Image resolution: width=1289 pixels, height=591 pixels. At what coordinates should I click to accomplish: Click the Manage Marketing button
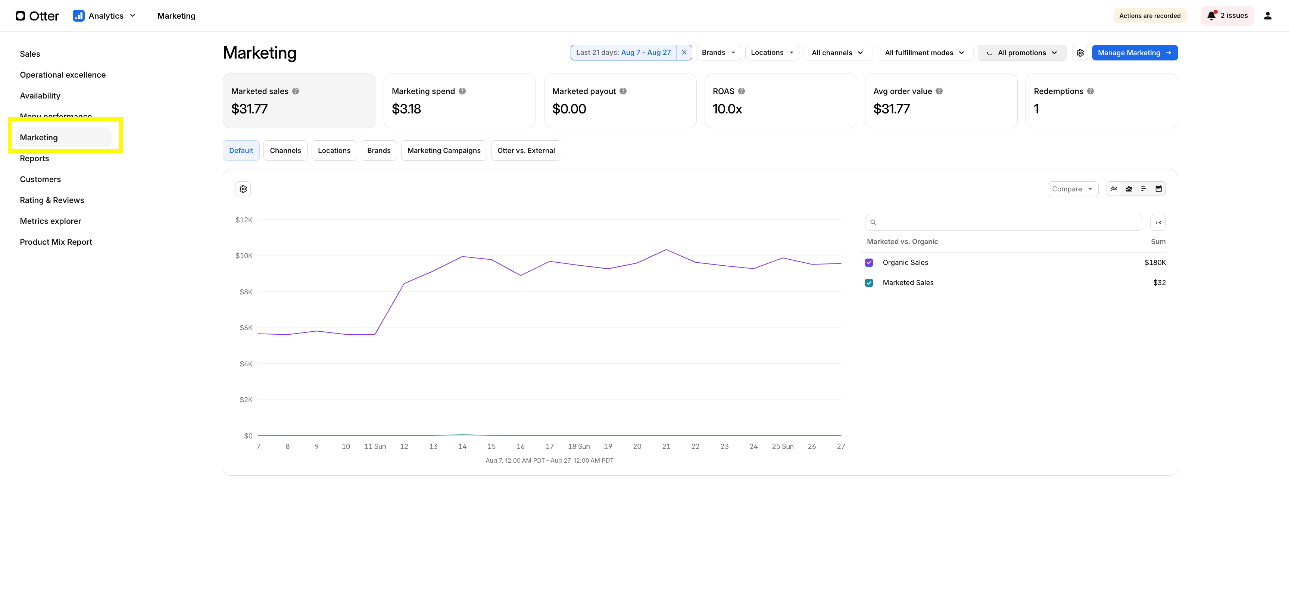coord(1134,53)
